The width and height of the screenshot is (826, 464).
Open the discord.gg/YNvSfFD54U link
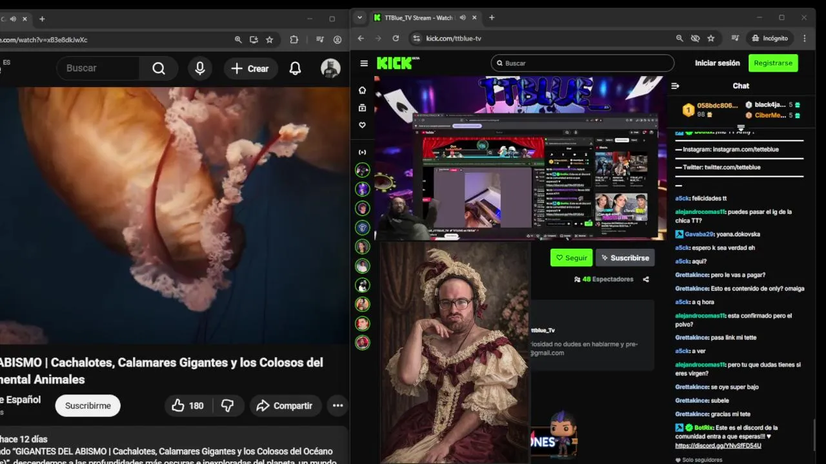coord(718,445)
